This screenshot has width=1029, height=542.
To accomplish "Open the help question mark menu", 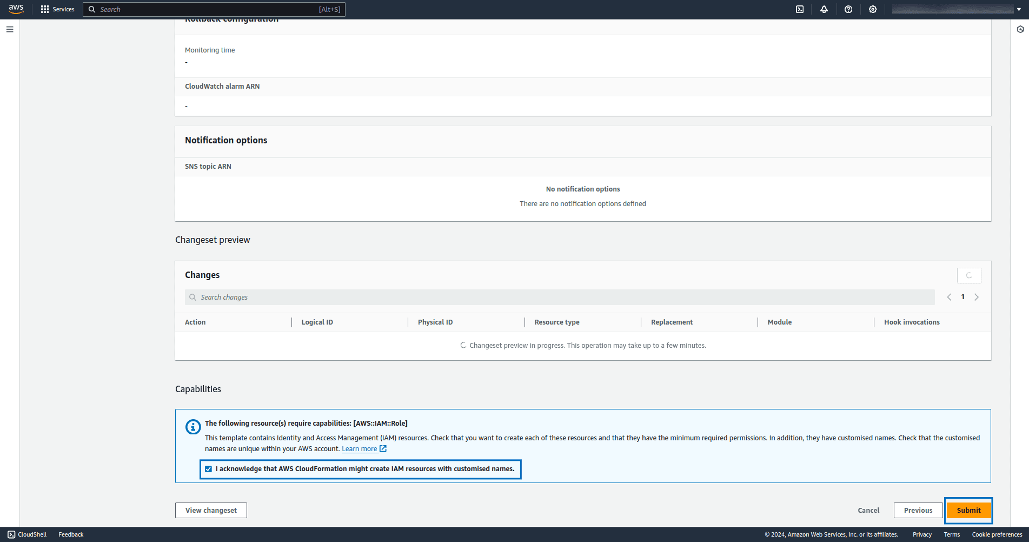I will pyautogui.click(x=848, y=9).
